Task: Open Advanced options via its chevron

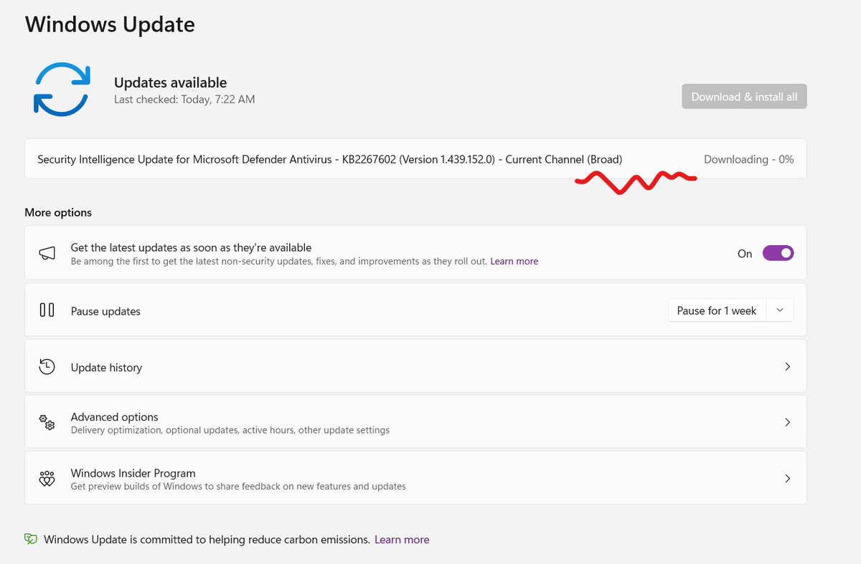Action: pyautogui.click(x=787, y=422)
